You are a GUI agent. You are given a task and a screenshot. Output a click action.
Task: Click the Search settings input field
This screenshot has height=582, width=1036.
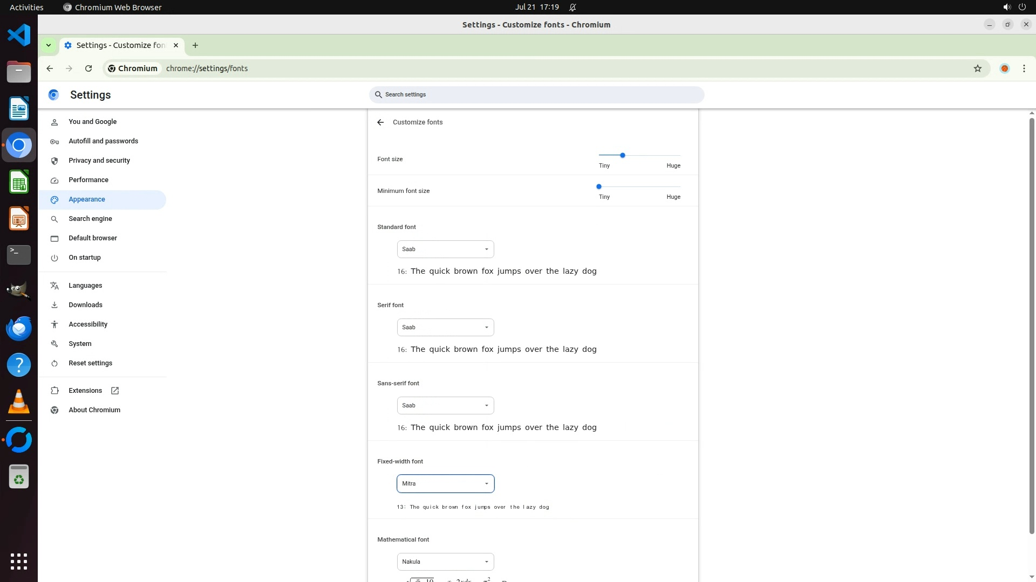point(537,95)
